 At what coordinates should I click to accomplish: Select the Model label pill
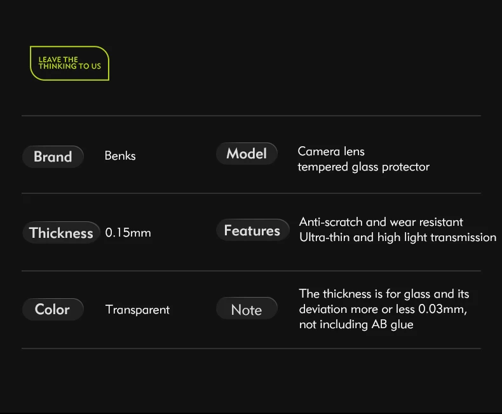click(247, 154)
